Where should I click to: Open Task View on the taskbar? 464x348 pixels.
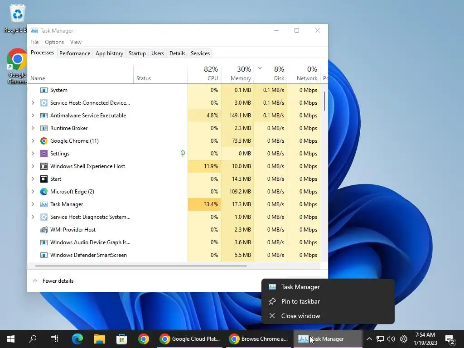click(x=54, y=339)
